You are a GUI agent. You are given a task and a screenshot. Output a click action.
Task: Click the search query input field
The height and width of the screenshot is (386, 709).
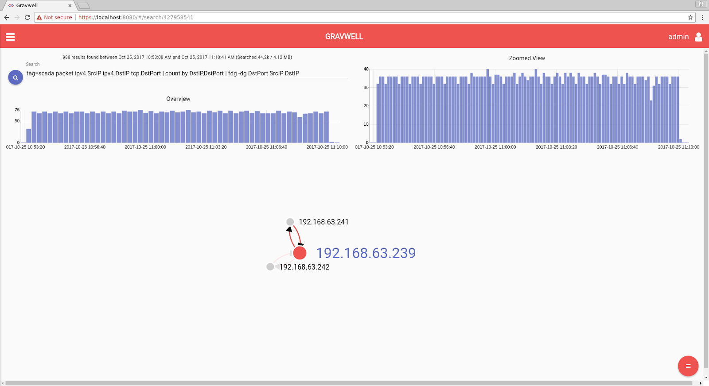[x=187, y=73]
